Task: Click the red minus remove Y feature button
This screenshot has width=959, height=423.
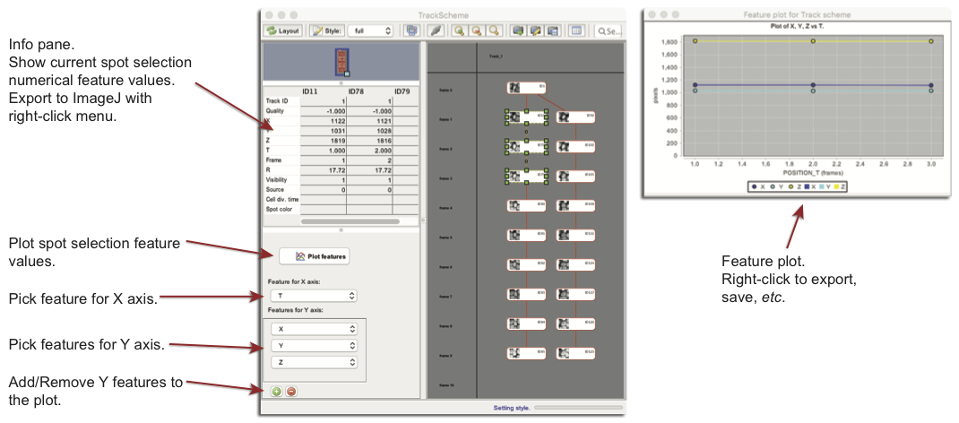Action: 291,392
